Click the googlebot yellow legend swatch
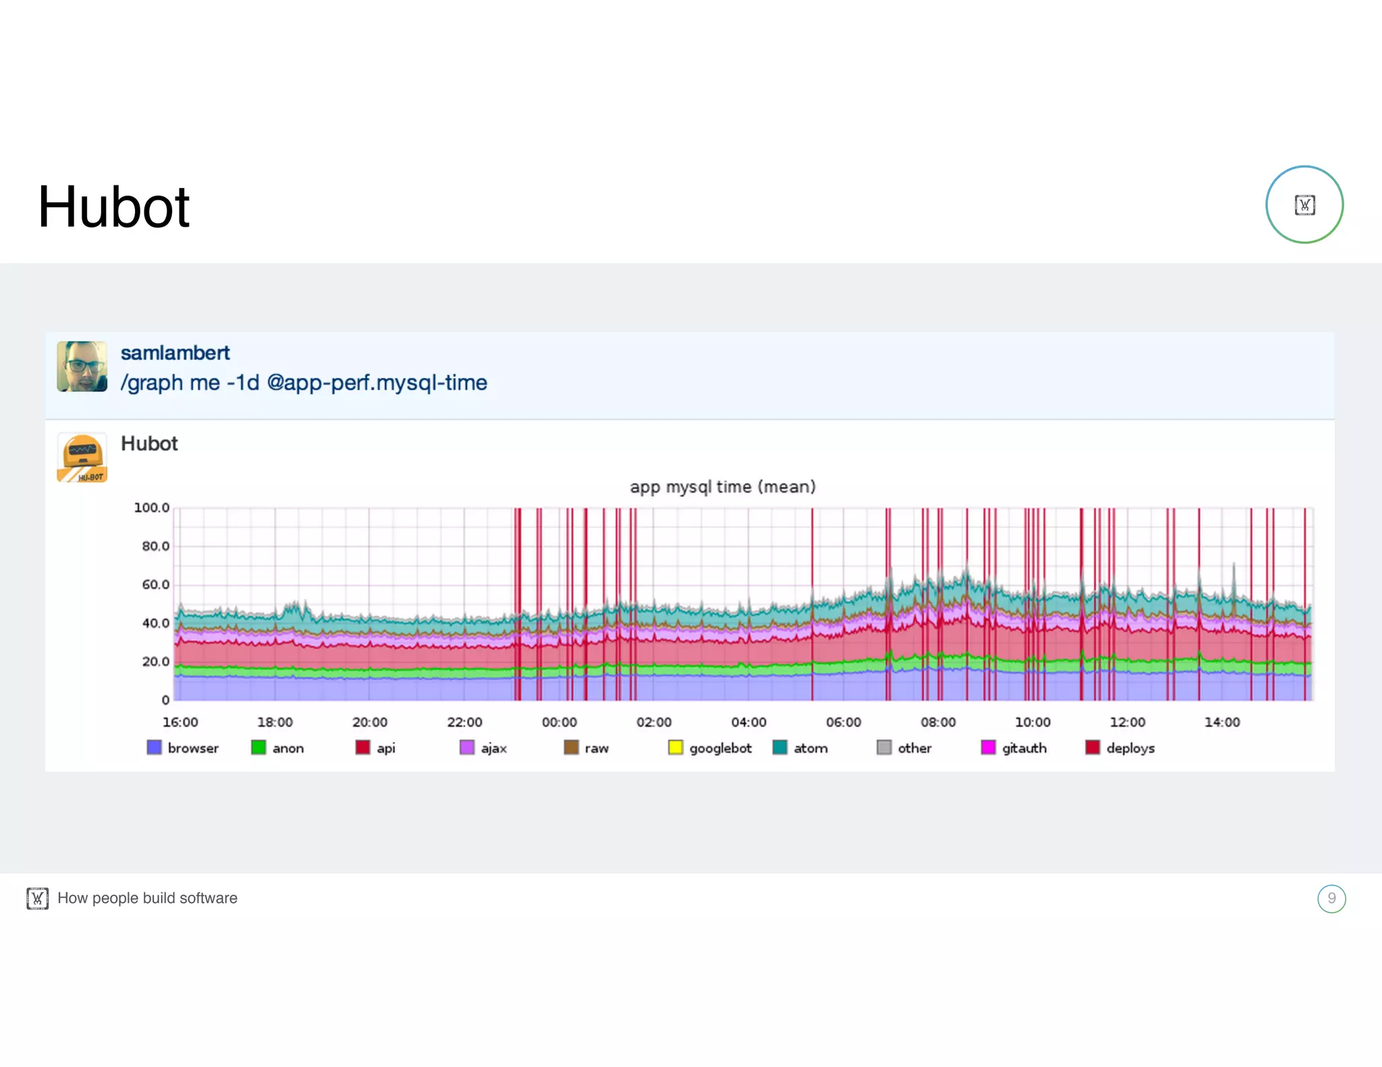The width and height of the screenshot is (1382, 1067). click(x=675, y=747)
